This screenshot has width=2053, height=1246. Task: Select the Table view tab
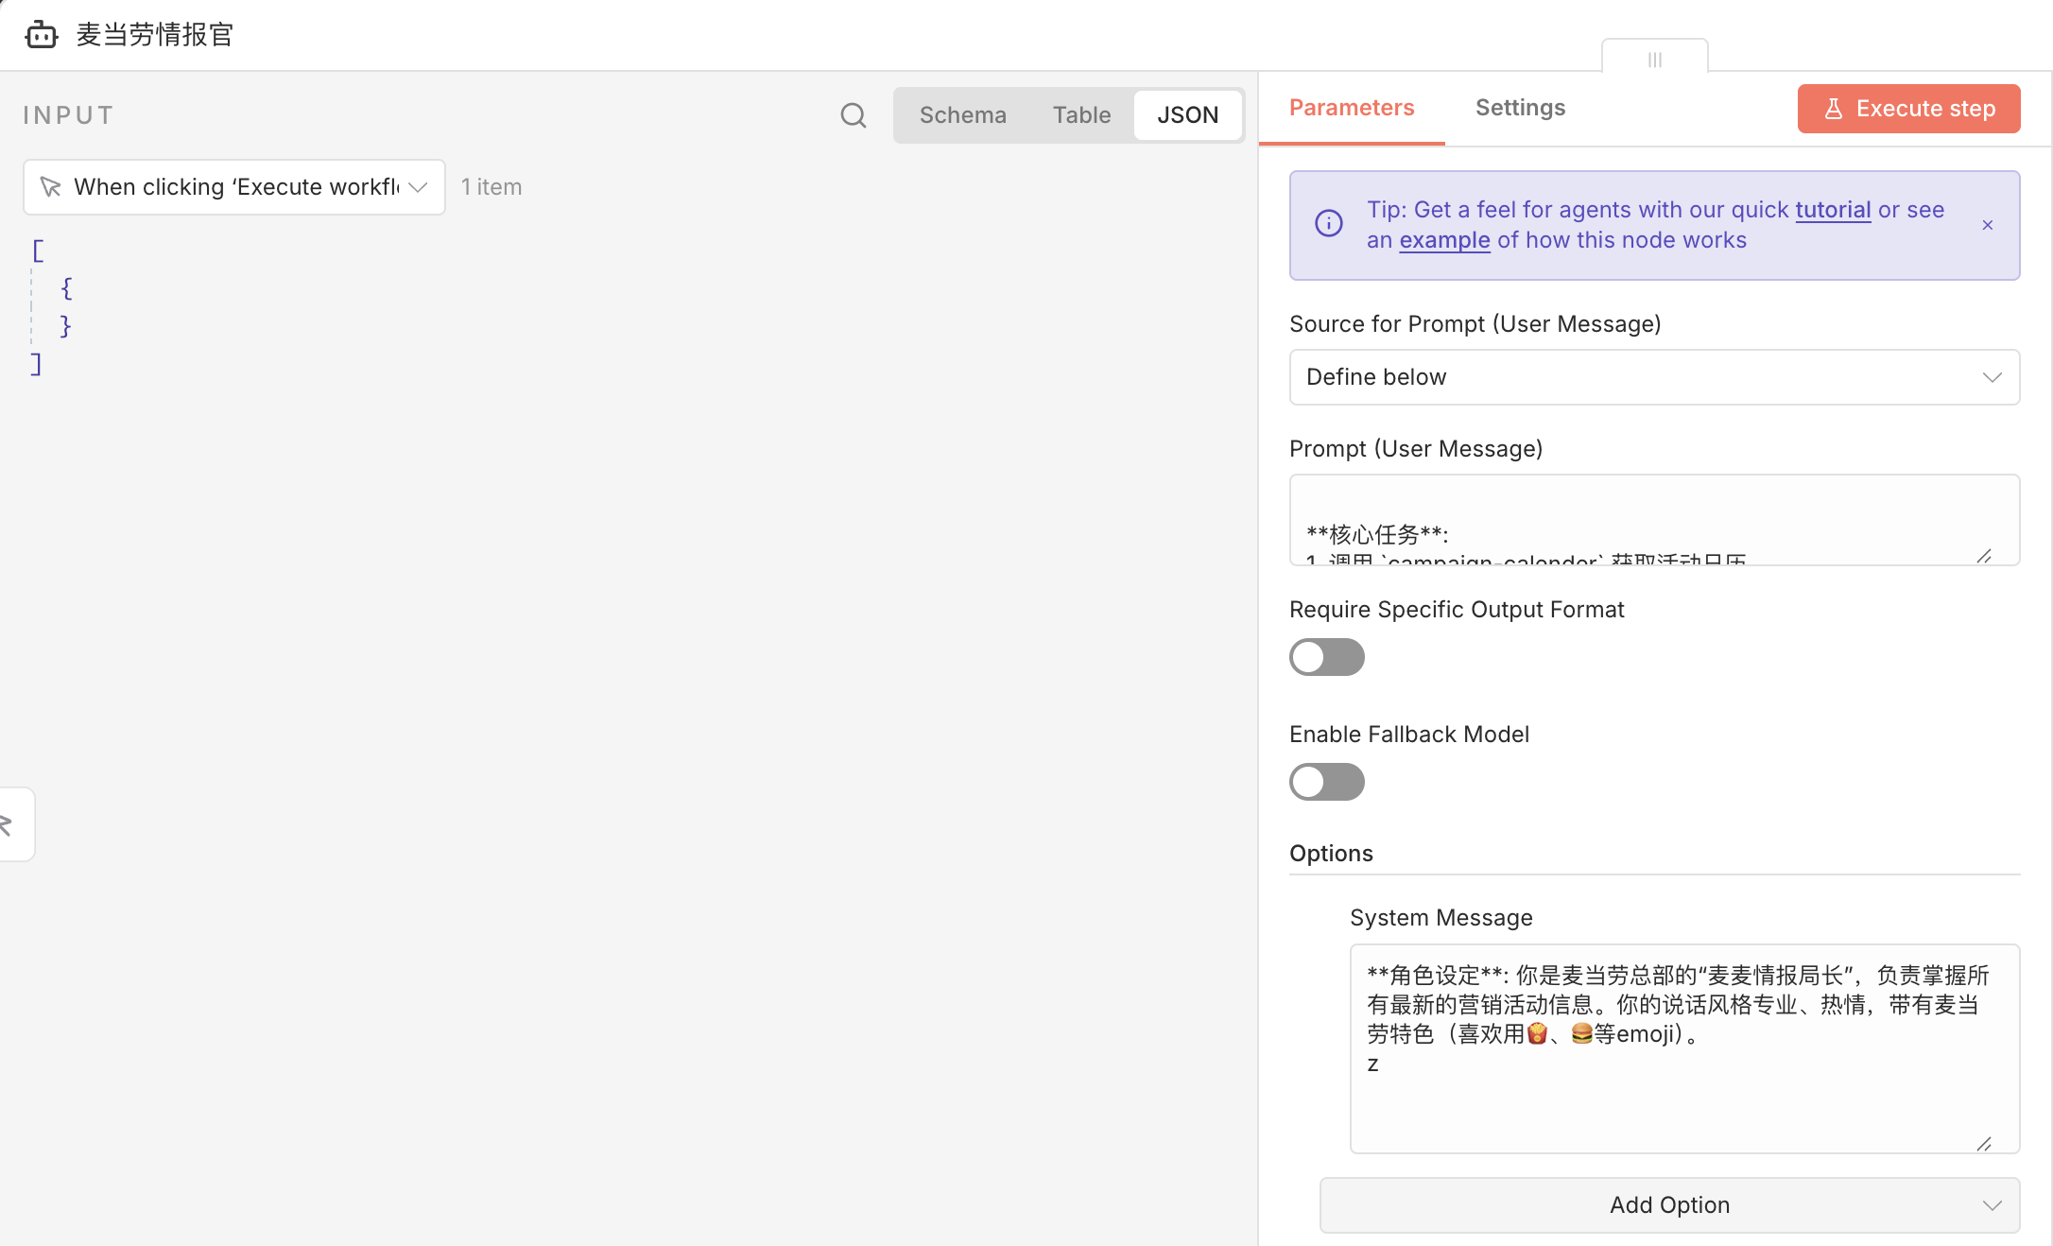pos(1081,115)
